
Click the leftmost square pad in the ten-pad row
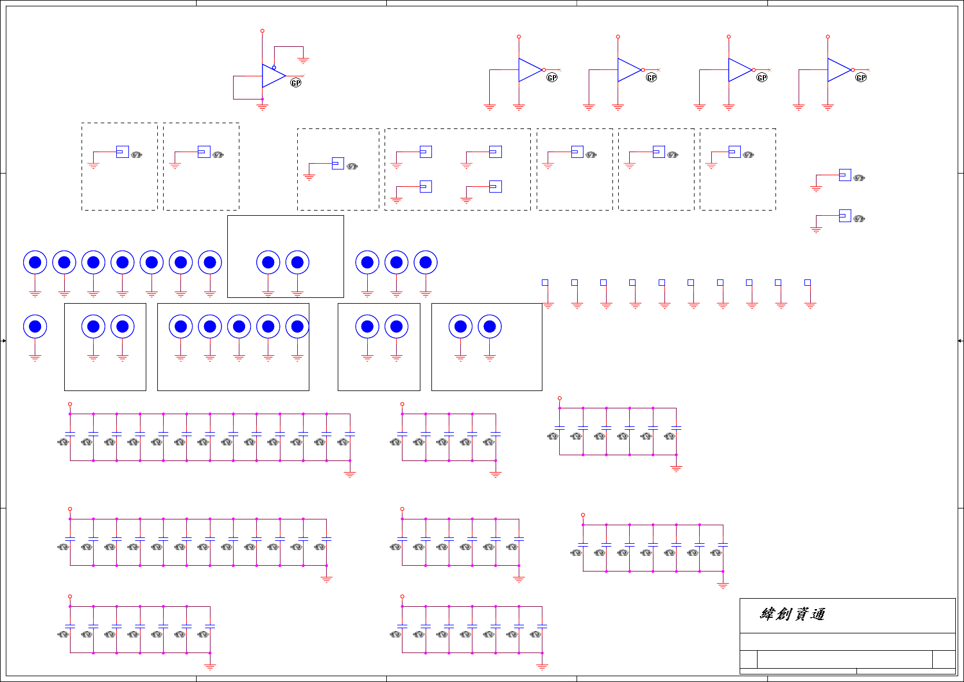[545, 282]
